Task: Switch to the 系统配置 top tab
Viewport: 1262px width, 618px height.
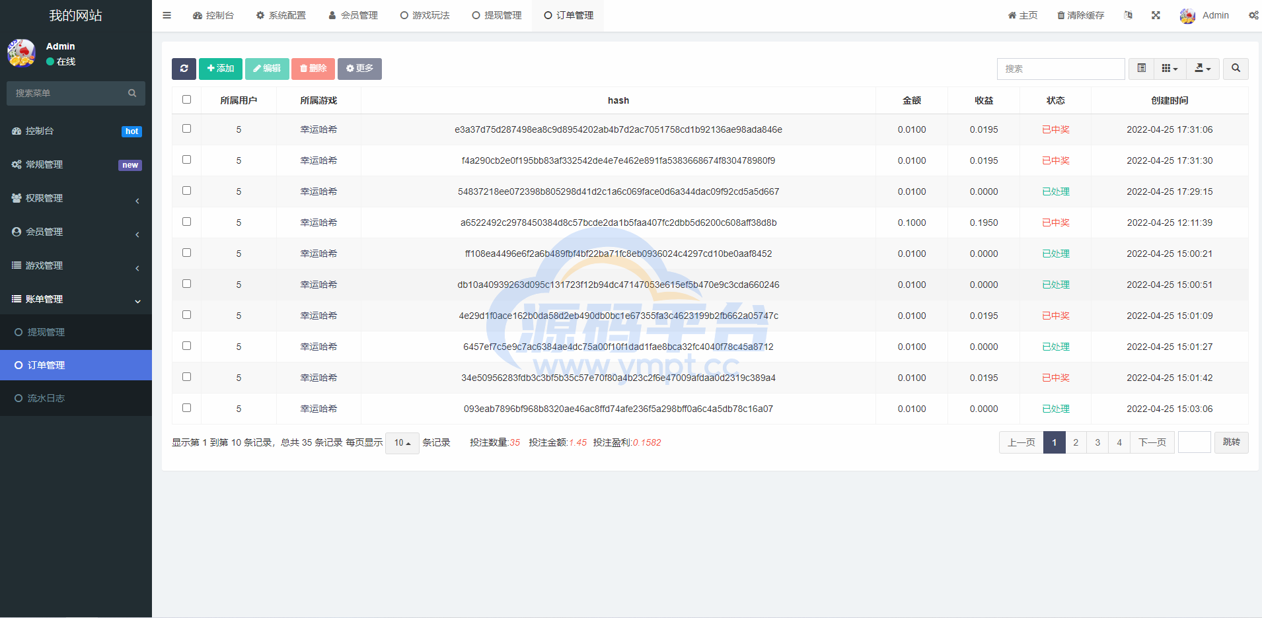Action: click(281, 15)
